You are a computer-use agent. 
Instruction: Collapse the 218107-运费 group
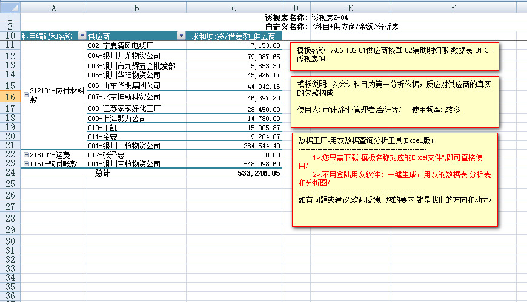coord(25,156)
